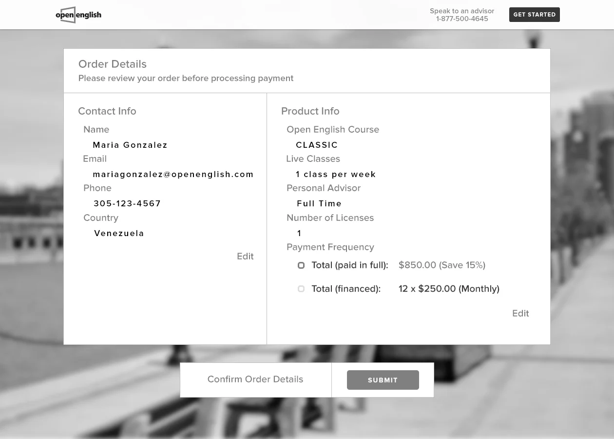This screenshot has height=439, width=614.
Task: Click the Number of Licenses value 1
Action: [299, 233]
